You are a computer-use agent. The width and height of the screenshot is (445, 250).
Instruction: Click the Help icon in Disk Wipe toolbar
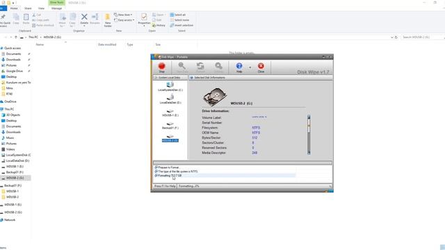(x=239, y=67)
